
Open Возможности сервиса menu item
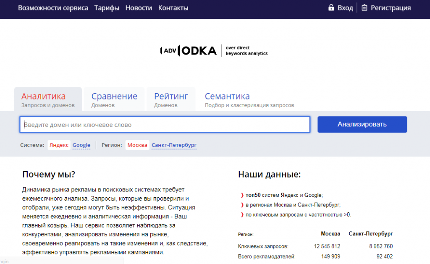point(53,8)
